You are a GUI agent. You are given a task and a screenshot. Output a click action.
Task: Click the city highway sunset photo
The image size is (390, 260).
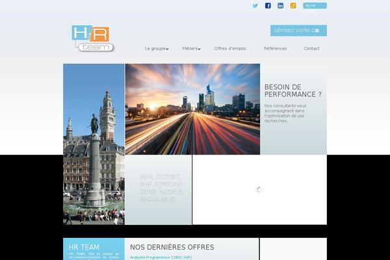pyautogui.click(x=192, y=109)
